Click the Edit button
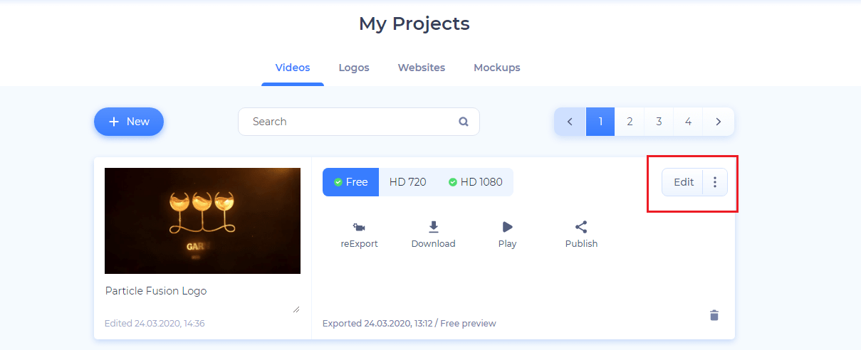This screenshot has height=350, width=861. (x=683, y=182)
